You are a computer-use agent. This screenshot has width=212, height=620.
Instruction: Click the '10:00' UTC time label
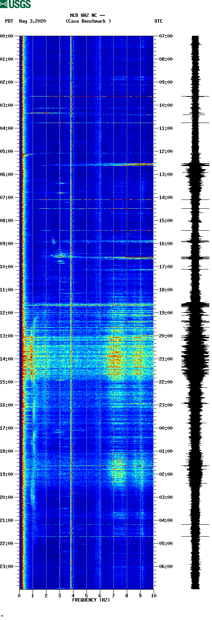166,105
